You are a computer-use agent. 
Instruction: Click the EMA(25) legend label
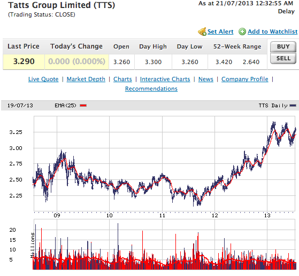[x=65, y=106]
